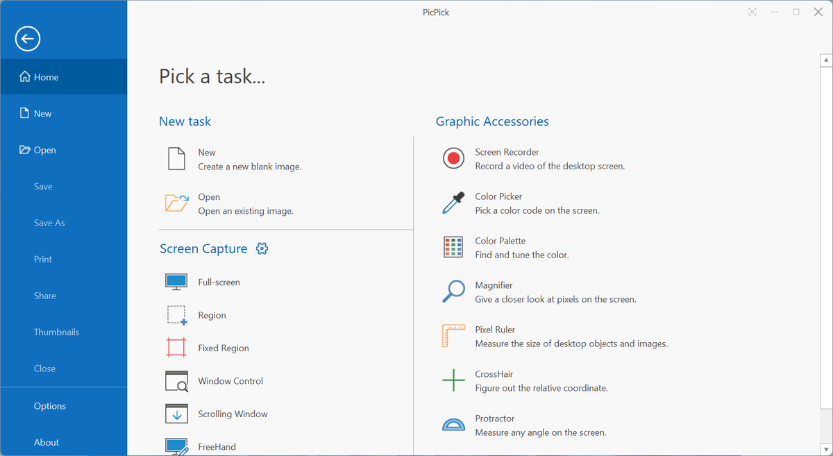Minimize the PicPick window
Image resolution: width=833 pixels, height=456 pixels.
pyautogui.click(x=774, y=12)
